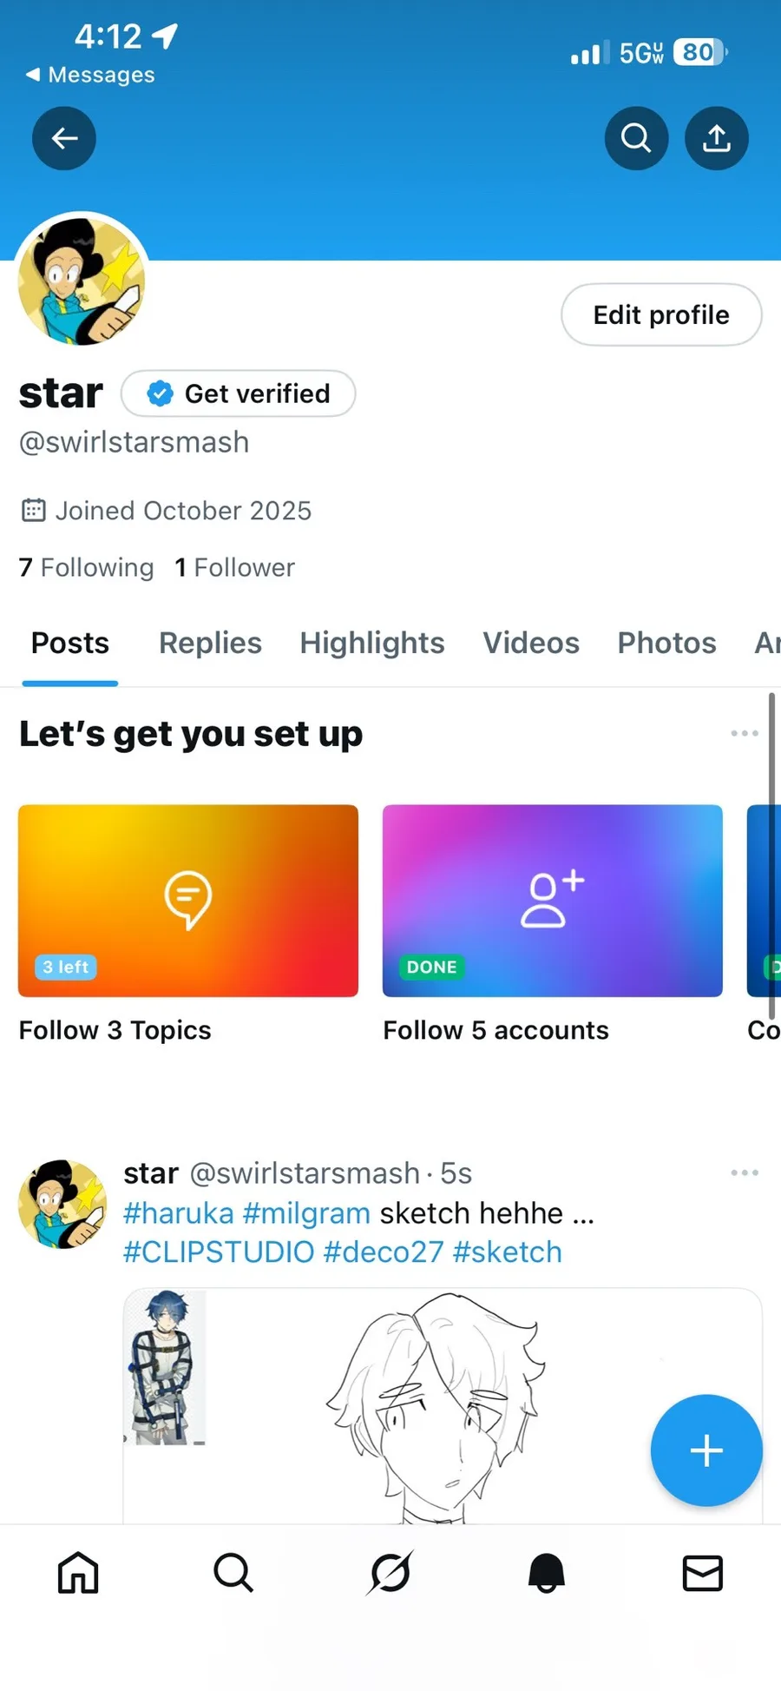Viewport: 781px width, 1691px height.
Task: Open direct messages envelope
Action: tap(702, 1573)
